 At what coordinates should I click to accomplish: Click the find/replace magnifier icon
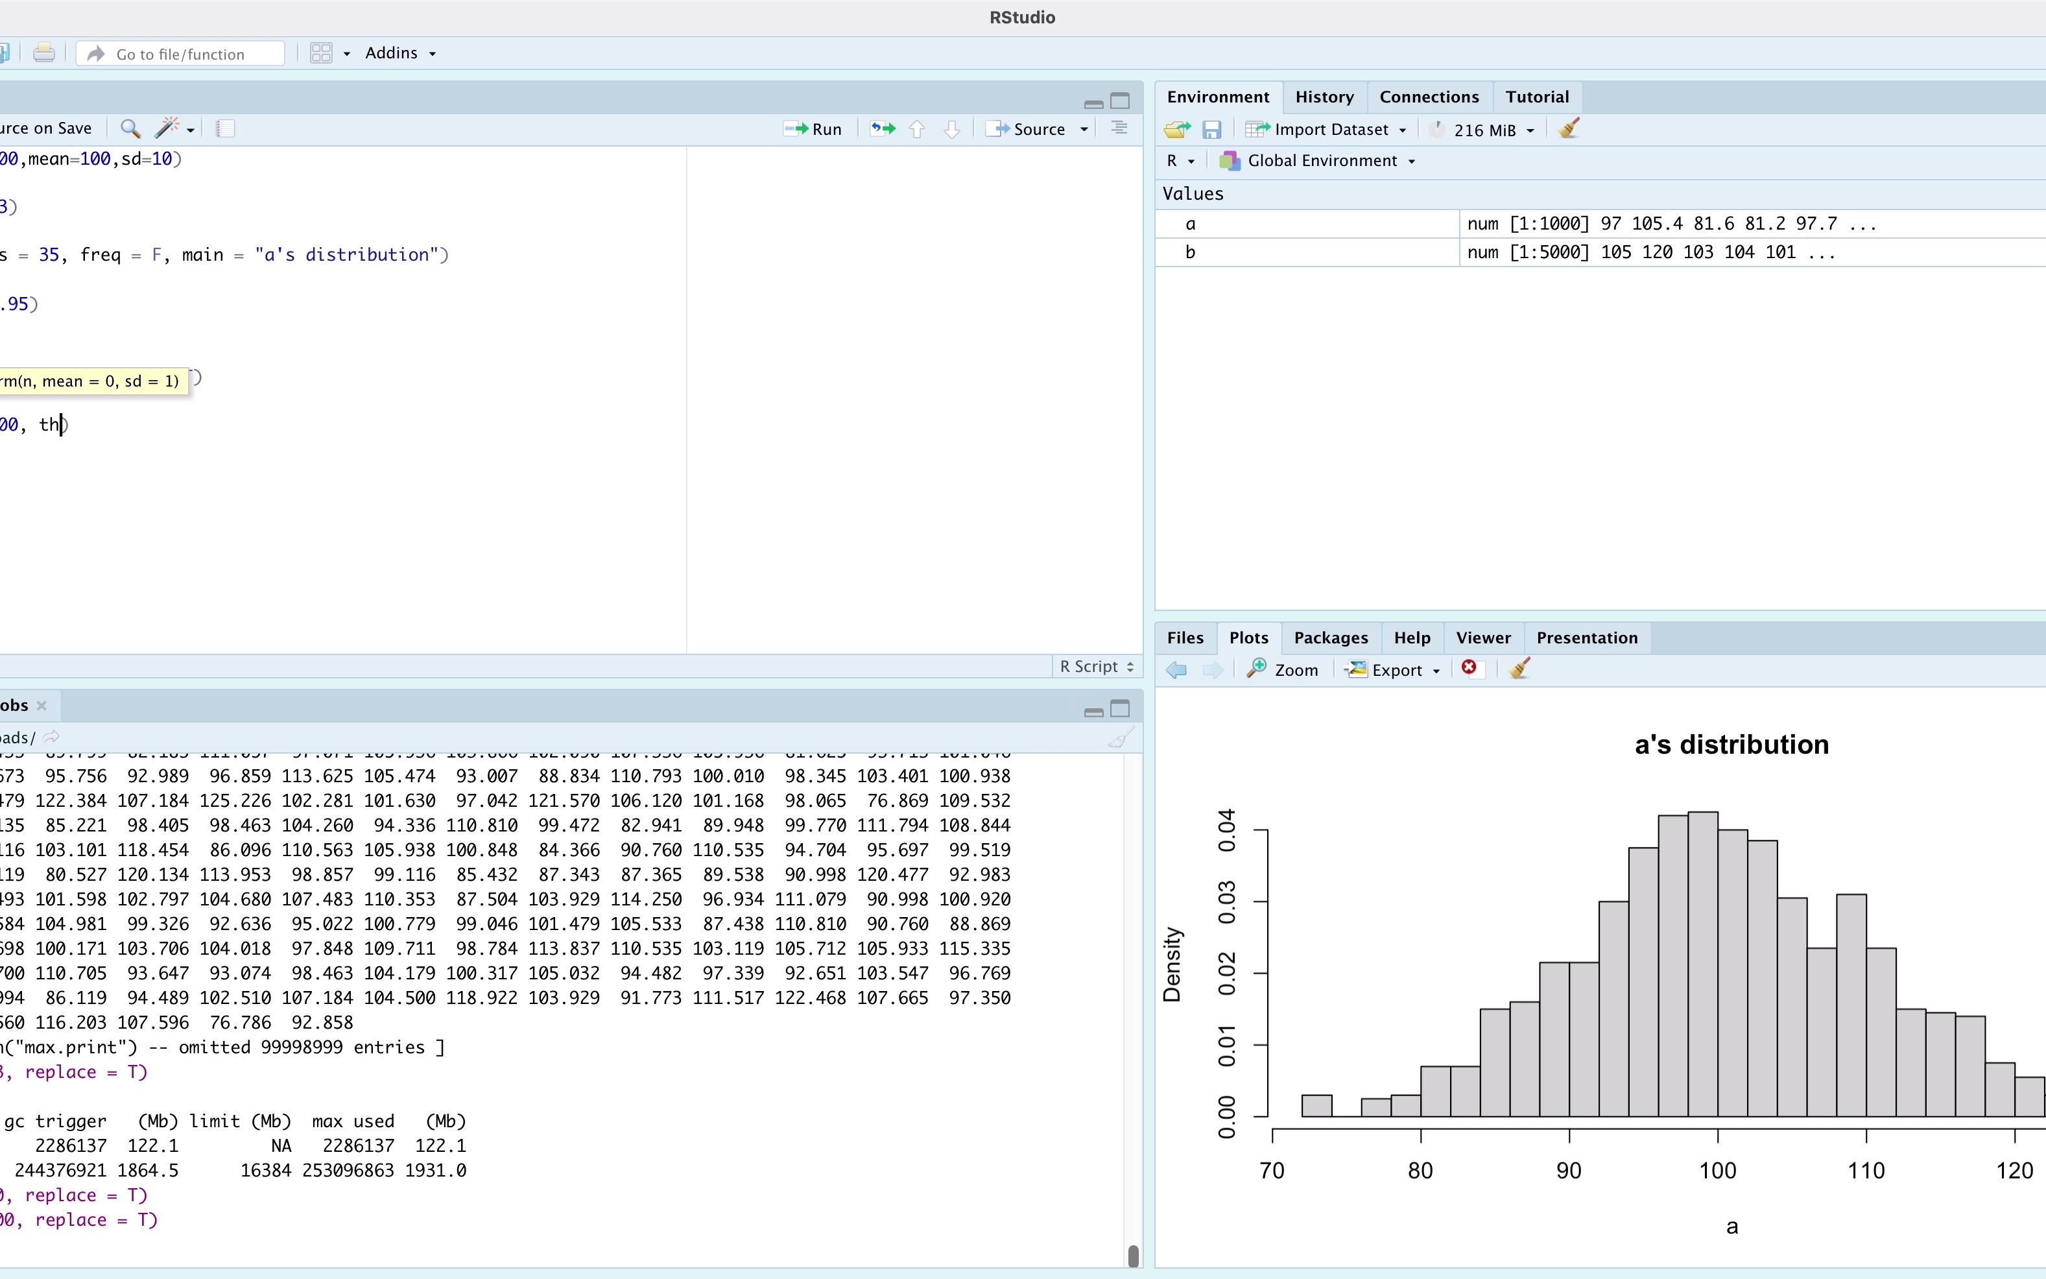pos(130,128)
